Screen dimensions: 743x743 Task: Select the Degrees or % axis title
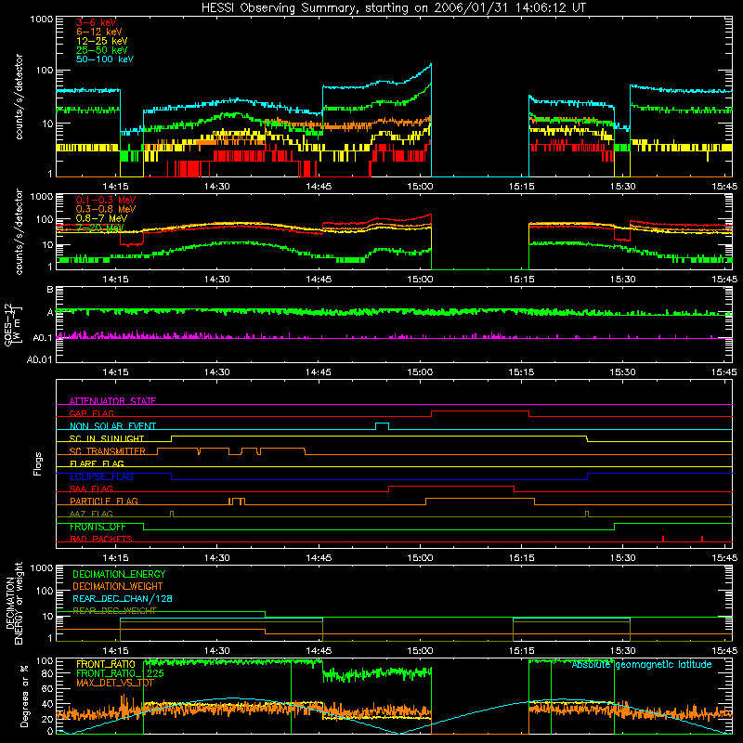click(24, 696)
